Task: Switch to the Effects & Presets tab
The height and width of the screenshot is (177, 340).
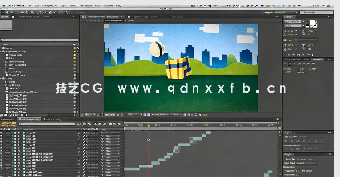Action: (292, 60)
